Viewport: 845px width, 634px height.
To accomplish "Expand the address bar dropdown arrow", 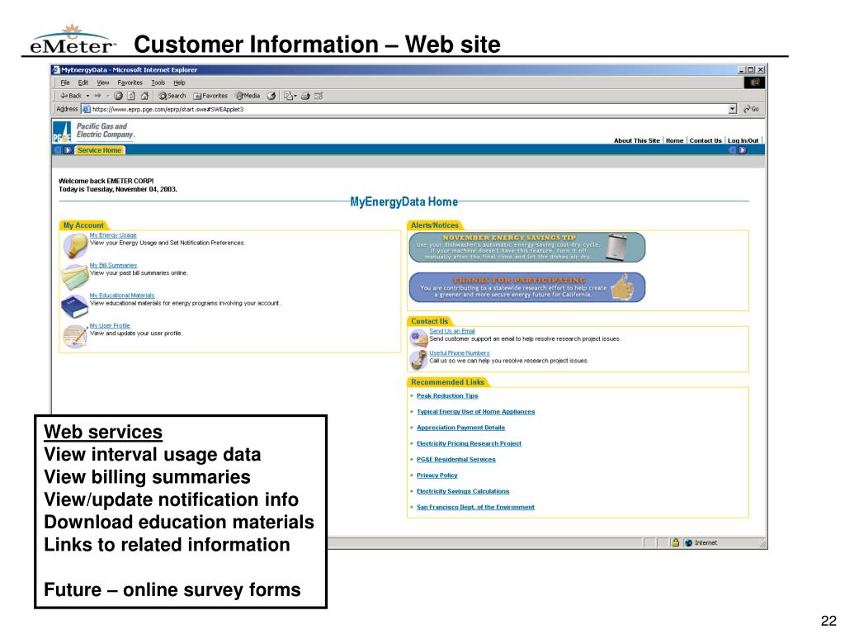I will [733, 109].
